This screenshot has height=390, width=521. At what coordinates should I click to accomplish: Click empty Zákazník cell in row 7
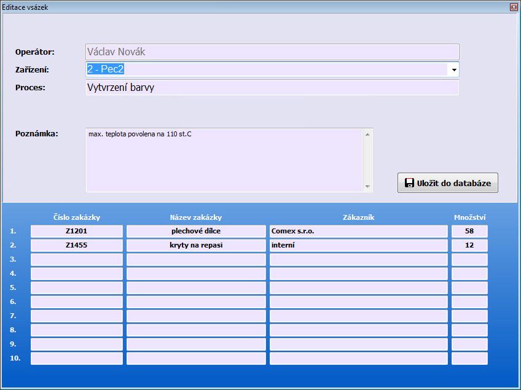359,316
